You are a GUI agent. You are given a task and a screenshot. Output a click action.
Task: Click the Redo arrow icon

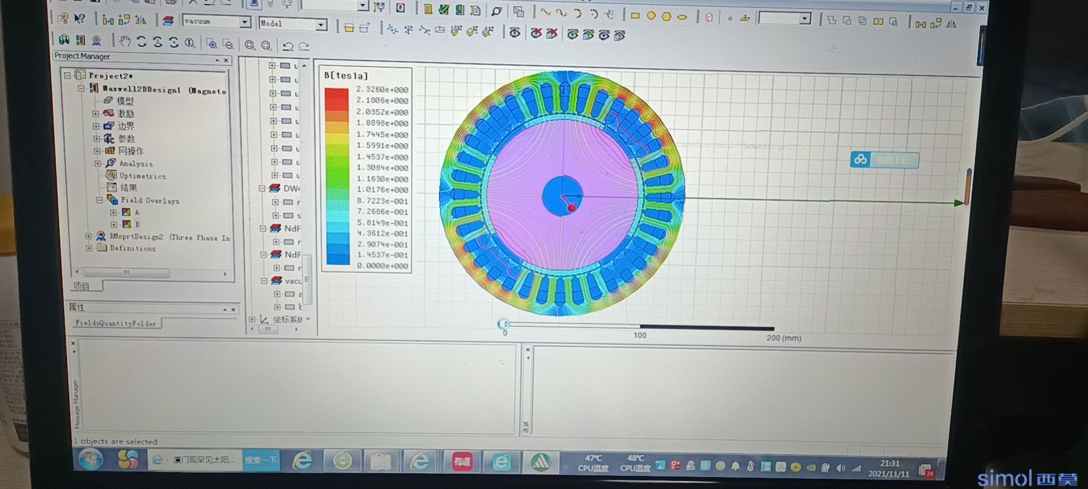tap(304, 46)
